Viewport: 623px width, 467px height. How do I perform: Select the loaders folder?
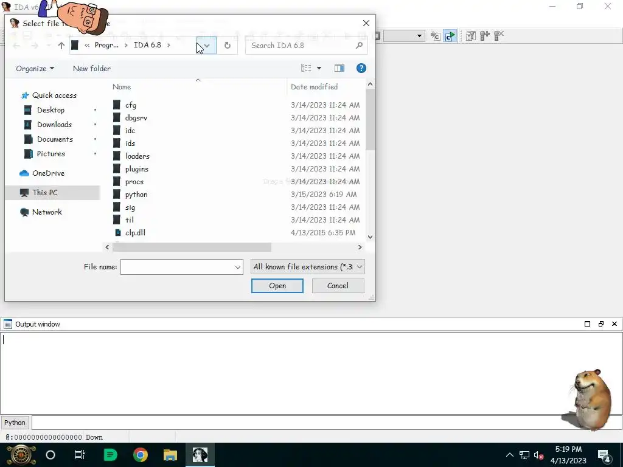137,156
